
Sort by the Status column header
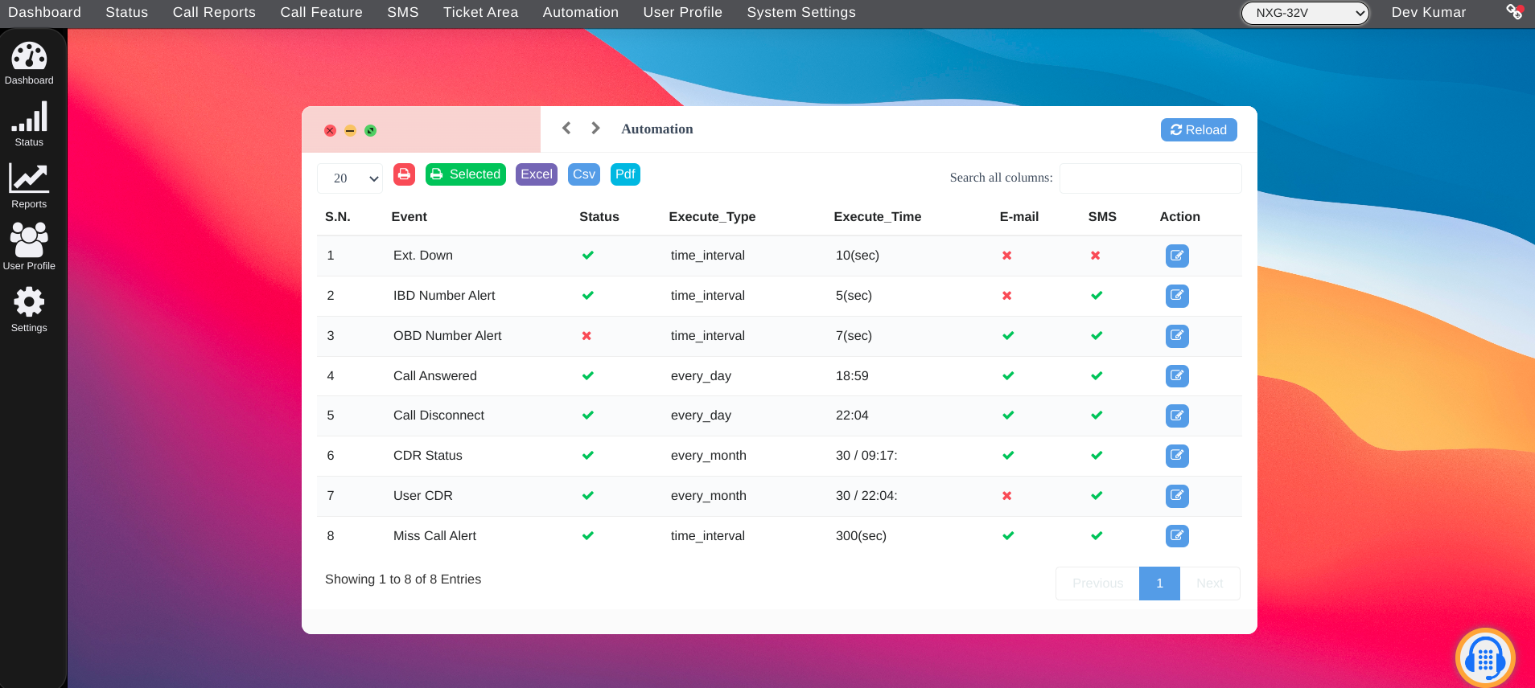[599, 216]
